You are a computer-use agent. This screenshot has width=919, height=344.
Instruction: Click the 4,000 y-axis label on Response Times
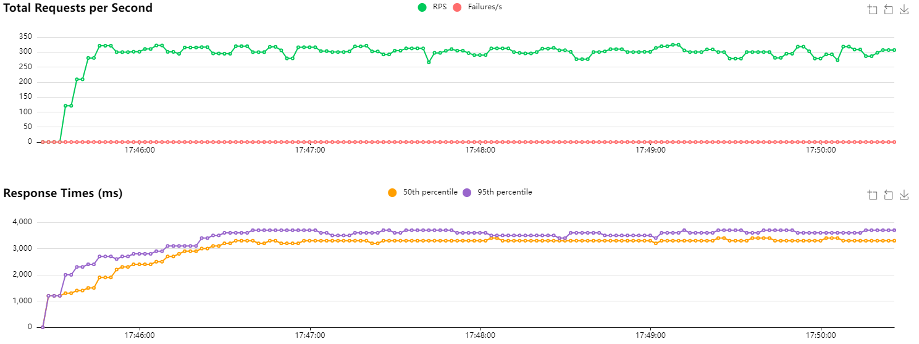point(22,222)
